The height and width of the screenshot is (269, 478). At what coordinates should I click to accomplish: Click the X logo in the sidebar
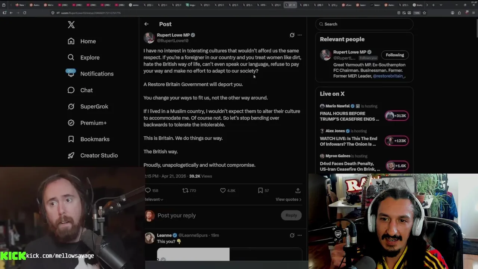coord(71,25)
